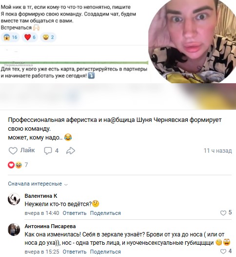Open Валентина К's profile name link
Viewport: 236px width, 257px height.
(x=41, y=196)
